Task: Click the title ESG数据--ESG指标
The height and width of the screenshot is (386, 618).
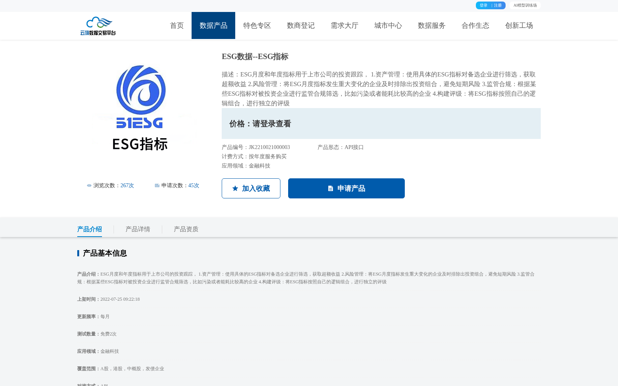Action: pos(255,57)
